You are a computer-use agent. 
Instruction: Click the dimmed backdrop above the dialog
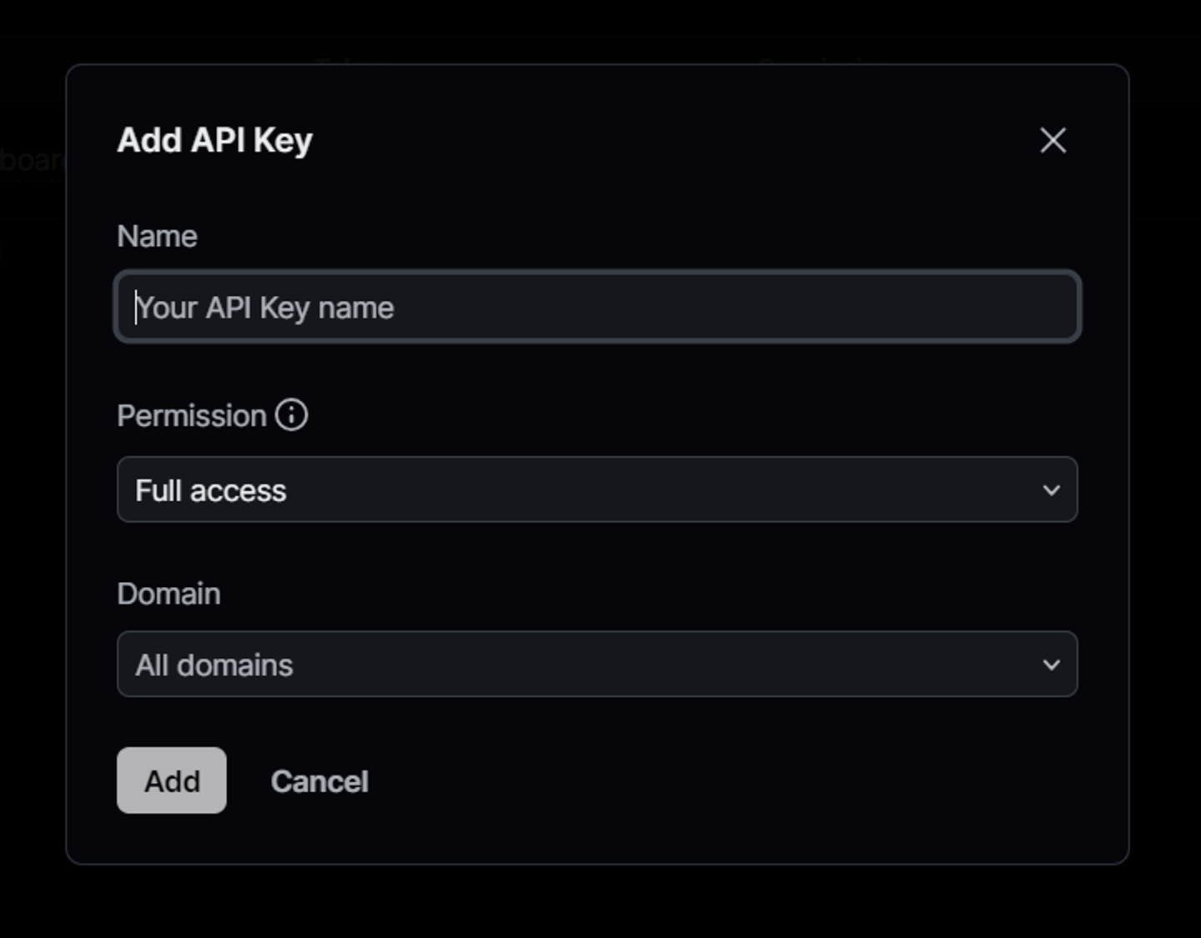coord(597,30)
